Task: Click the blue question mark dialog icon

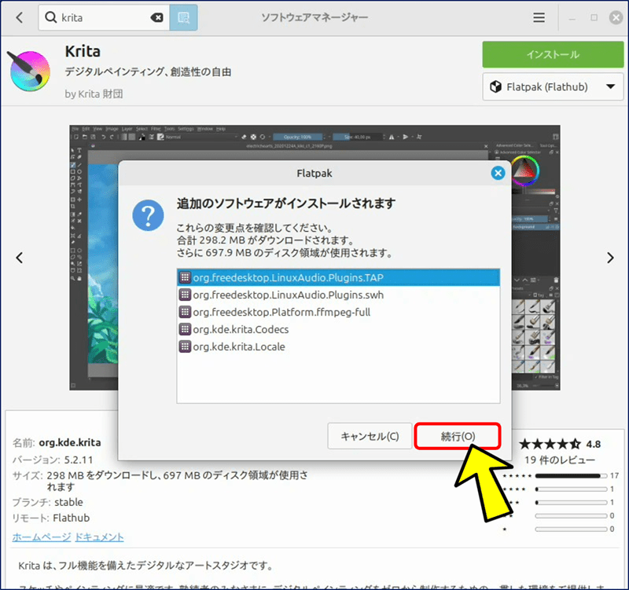Action: 148,214
